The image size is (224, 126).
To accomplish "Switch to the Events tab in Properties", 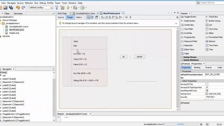I will [x=209, y=68].
